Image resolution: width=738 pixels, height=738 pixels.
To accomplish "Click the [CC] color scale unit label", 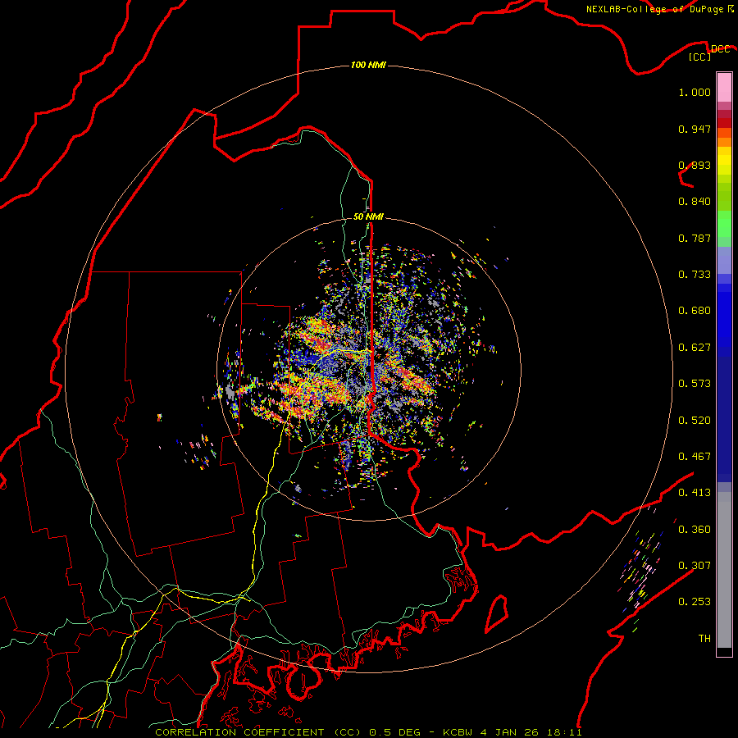I will (x=700, y=57).
